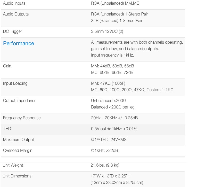Viewport: 197px width, 187px height.
Task: Click the Input Loading label
Action: tap(15, 83)
